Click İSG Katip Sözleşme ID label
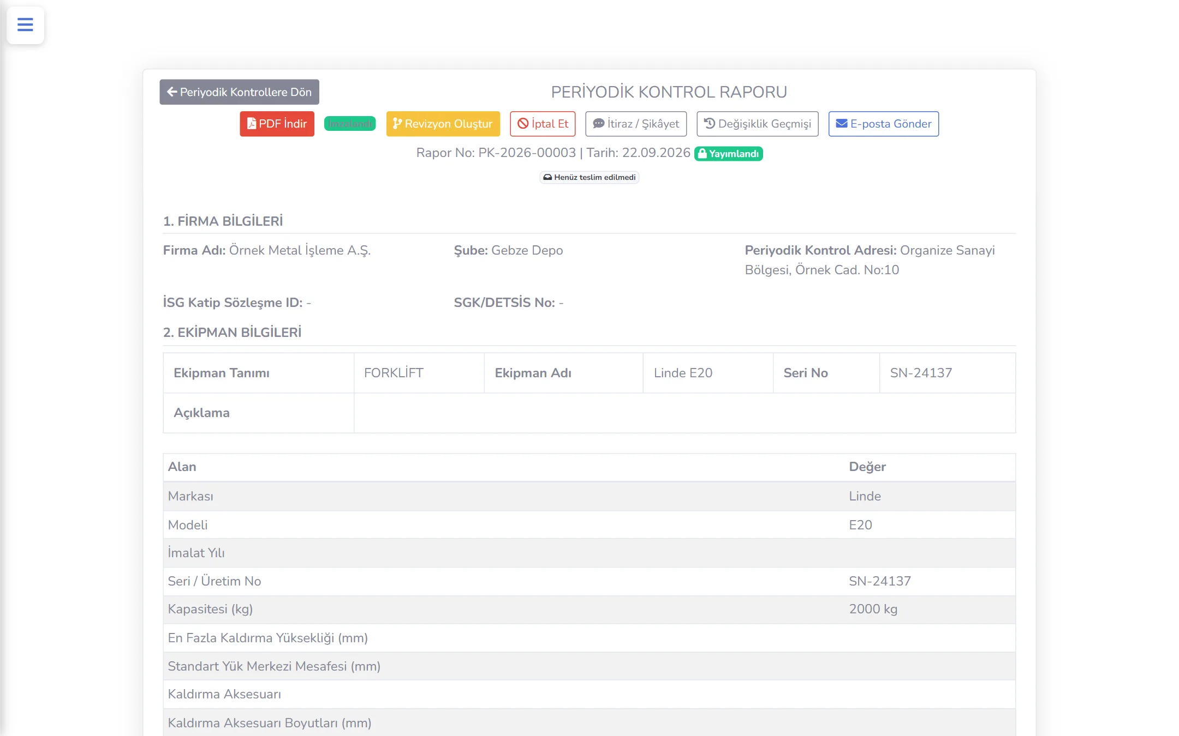Viewport: 1179px width, 736px height. click(233, 303)
